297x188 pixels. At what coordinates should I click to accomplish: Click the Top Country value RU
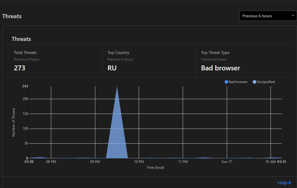point(112,68)
